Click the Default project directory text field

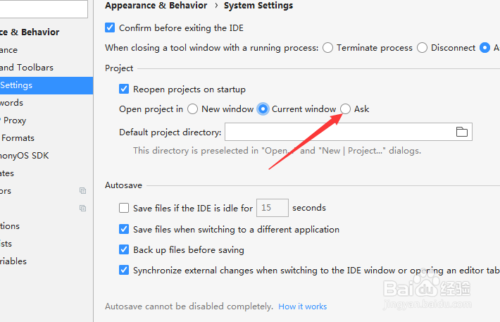(x=338, y=132)
